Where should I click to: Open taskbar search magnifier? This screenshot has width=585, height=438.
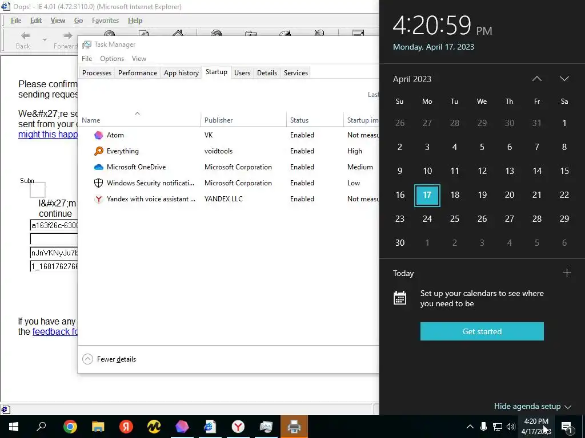[41, 427]
